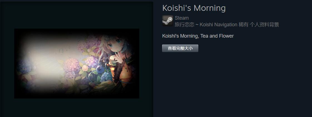
Task: Click the dark panel area above the preview image
Action: (x=76, y=15)
